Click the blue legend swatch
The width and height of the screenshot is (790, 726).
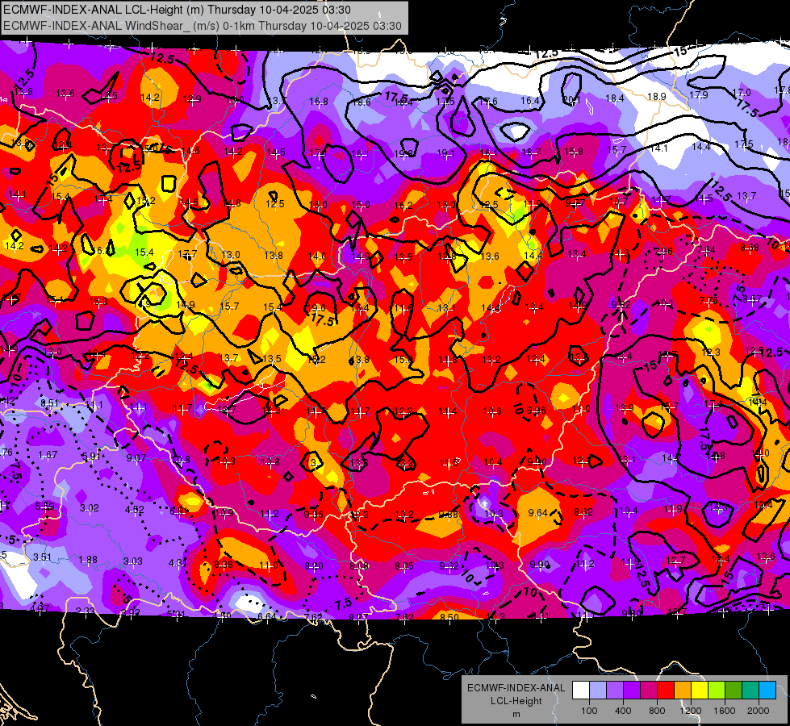point(767,691)
